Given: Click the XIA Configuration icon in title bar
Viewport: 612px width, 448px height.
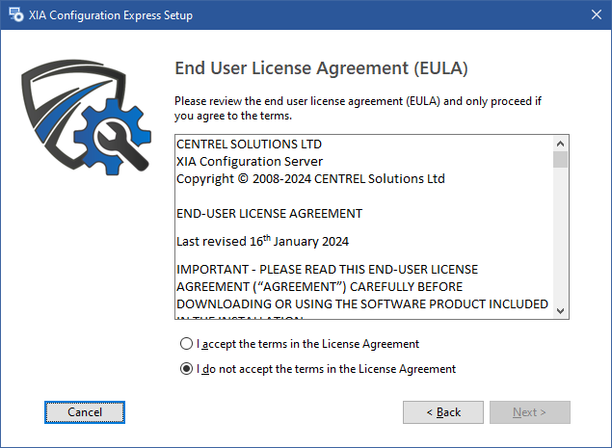Looking at the screenshot, I should (15, 14).
